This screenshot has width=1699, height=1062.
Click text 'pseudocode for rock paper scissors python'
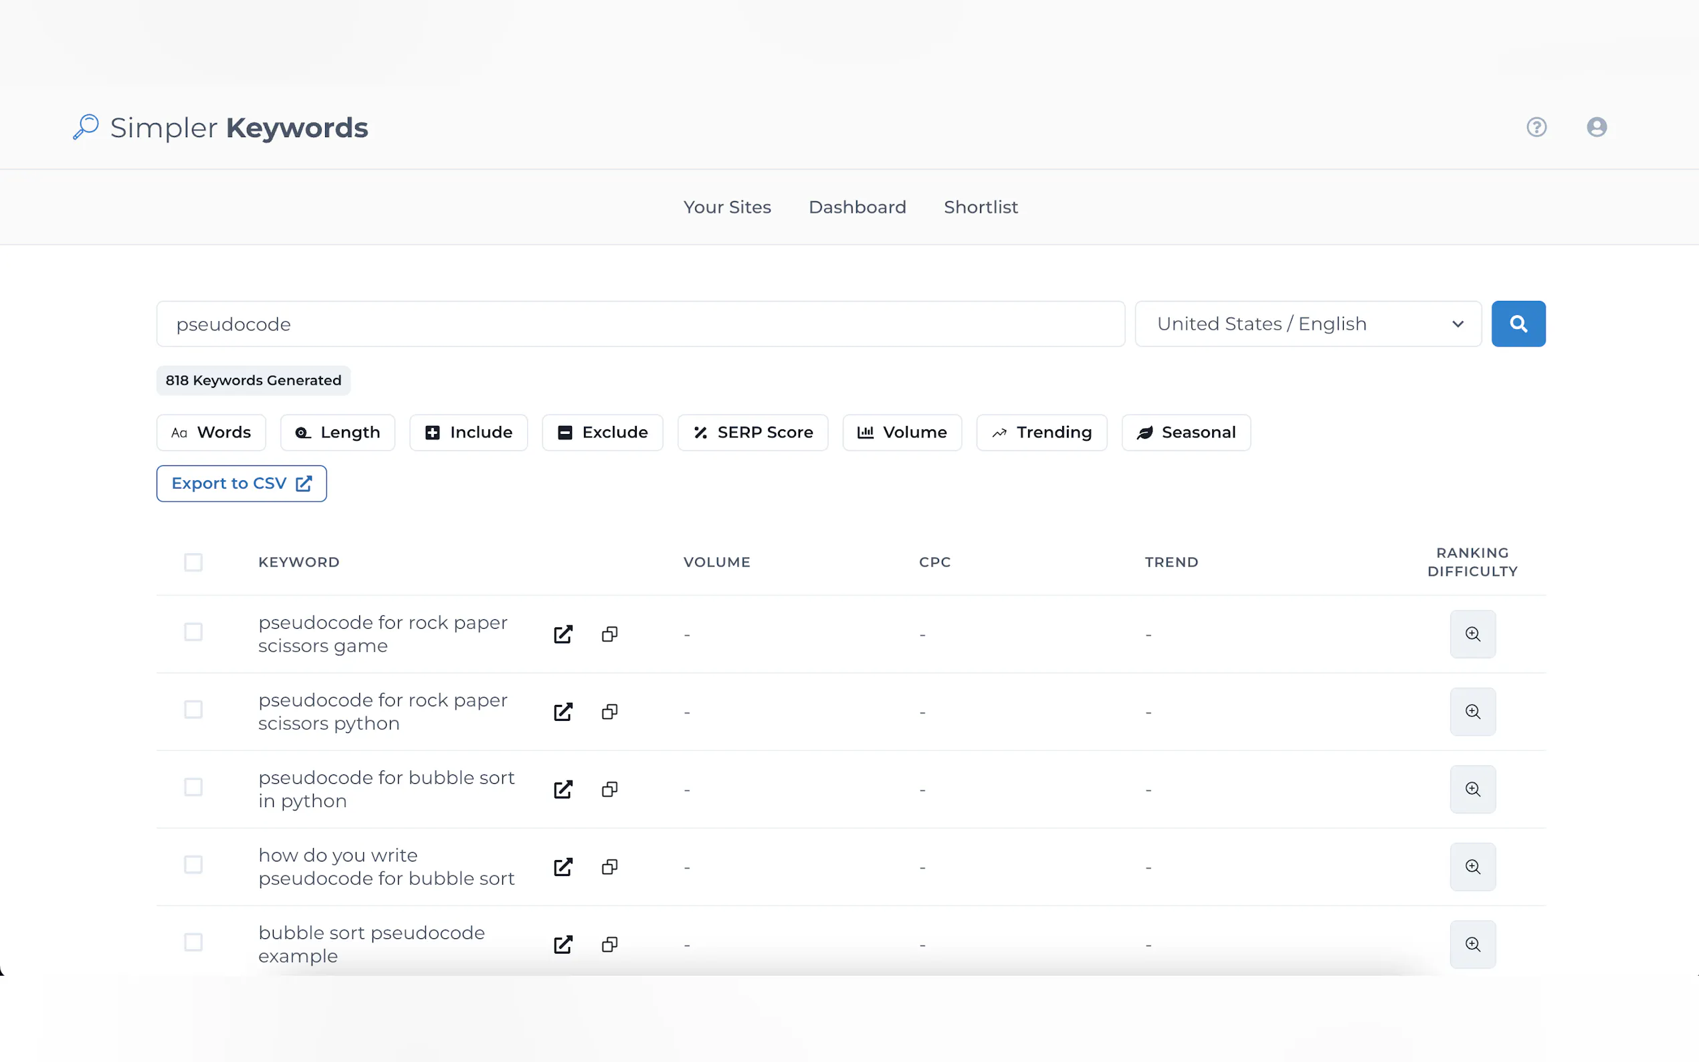[383, 712]
